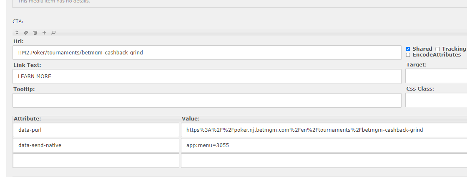Image resolution: width=467 pixels, height=177 pixels.
Task: Click the empty attribute value field
Action: tap(324, 160)
